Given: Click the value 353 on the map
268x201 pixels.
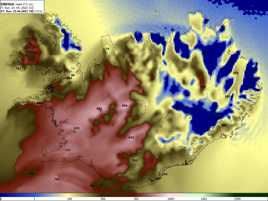Looking at the screenshot, I should coord(227,96).
